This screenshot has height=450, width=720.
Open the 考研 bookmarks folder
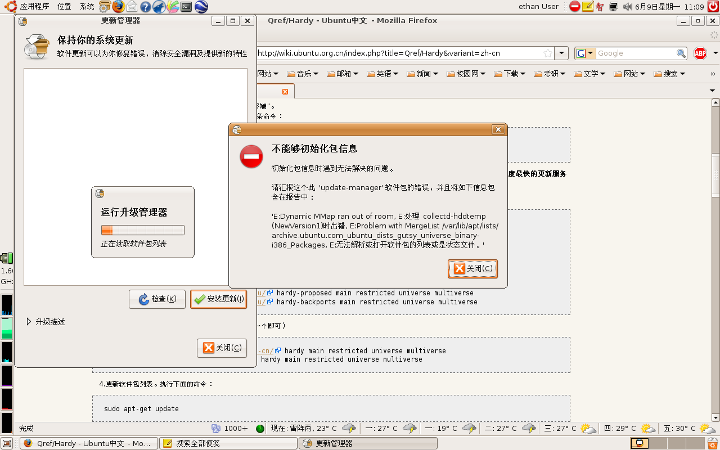[x=550, y=74]
